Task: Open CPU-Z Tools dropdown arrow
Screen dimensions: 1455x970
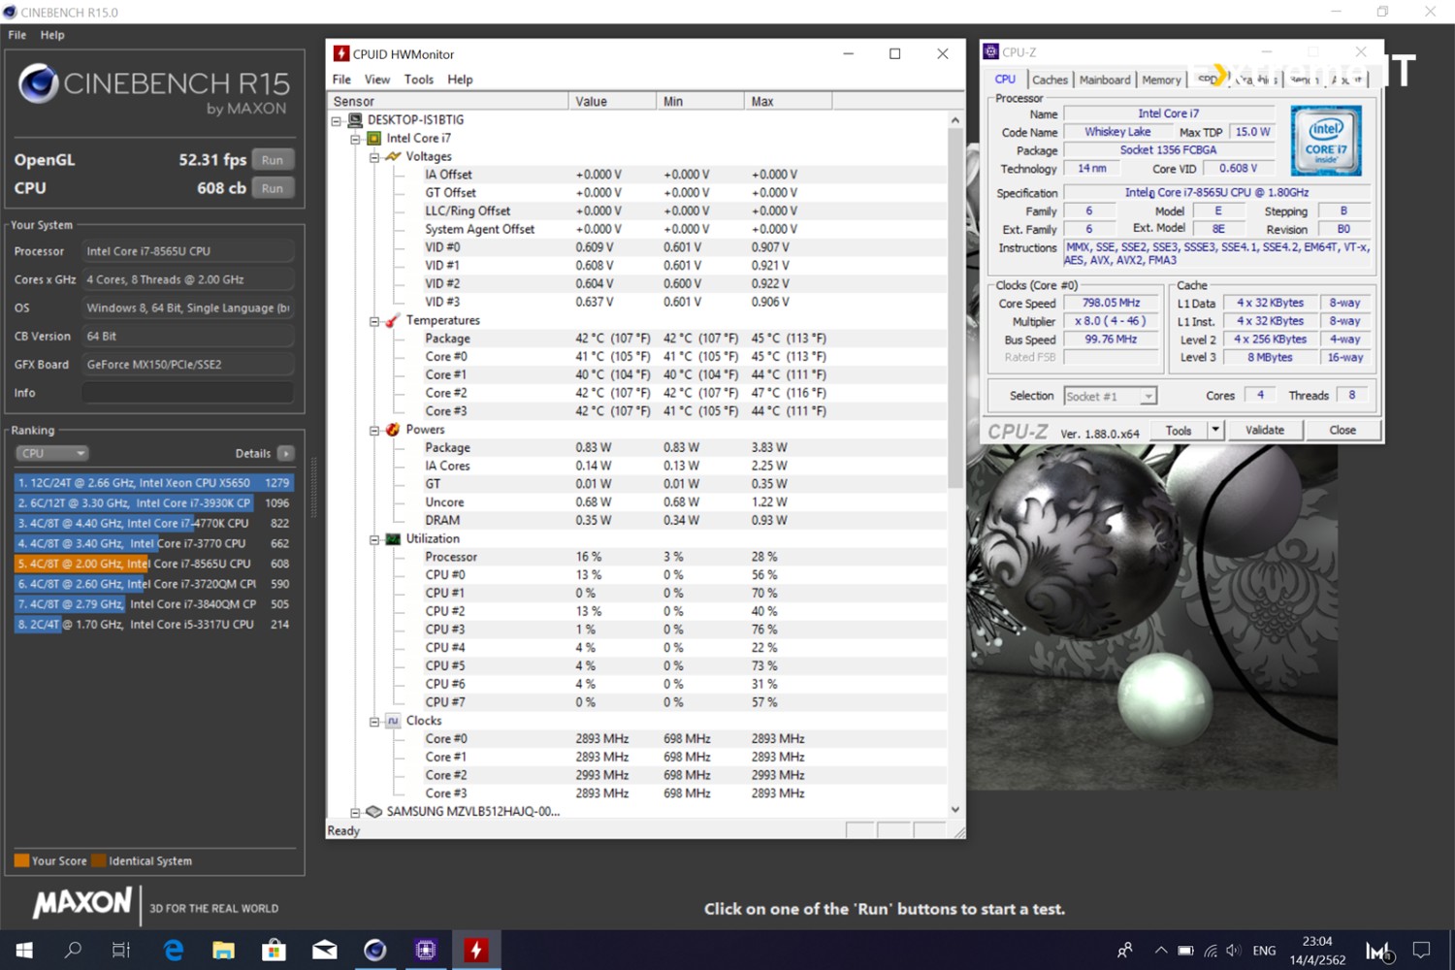Action: [x=1214, y=430]
